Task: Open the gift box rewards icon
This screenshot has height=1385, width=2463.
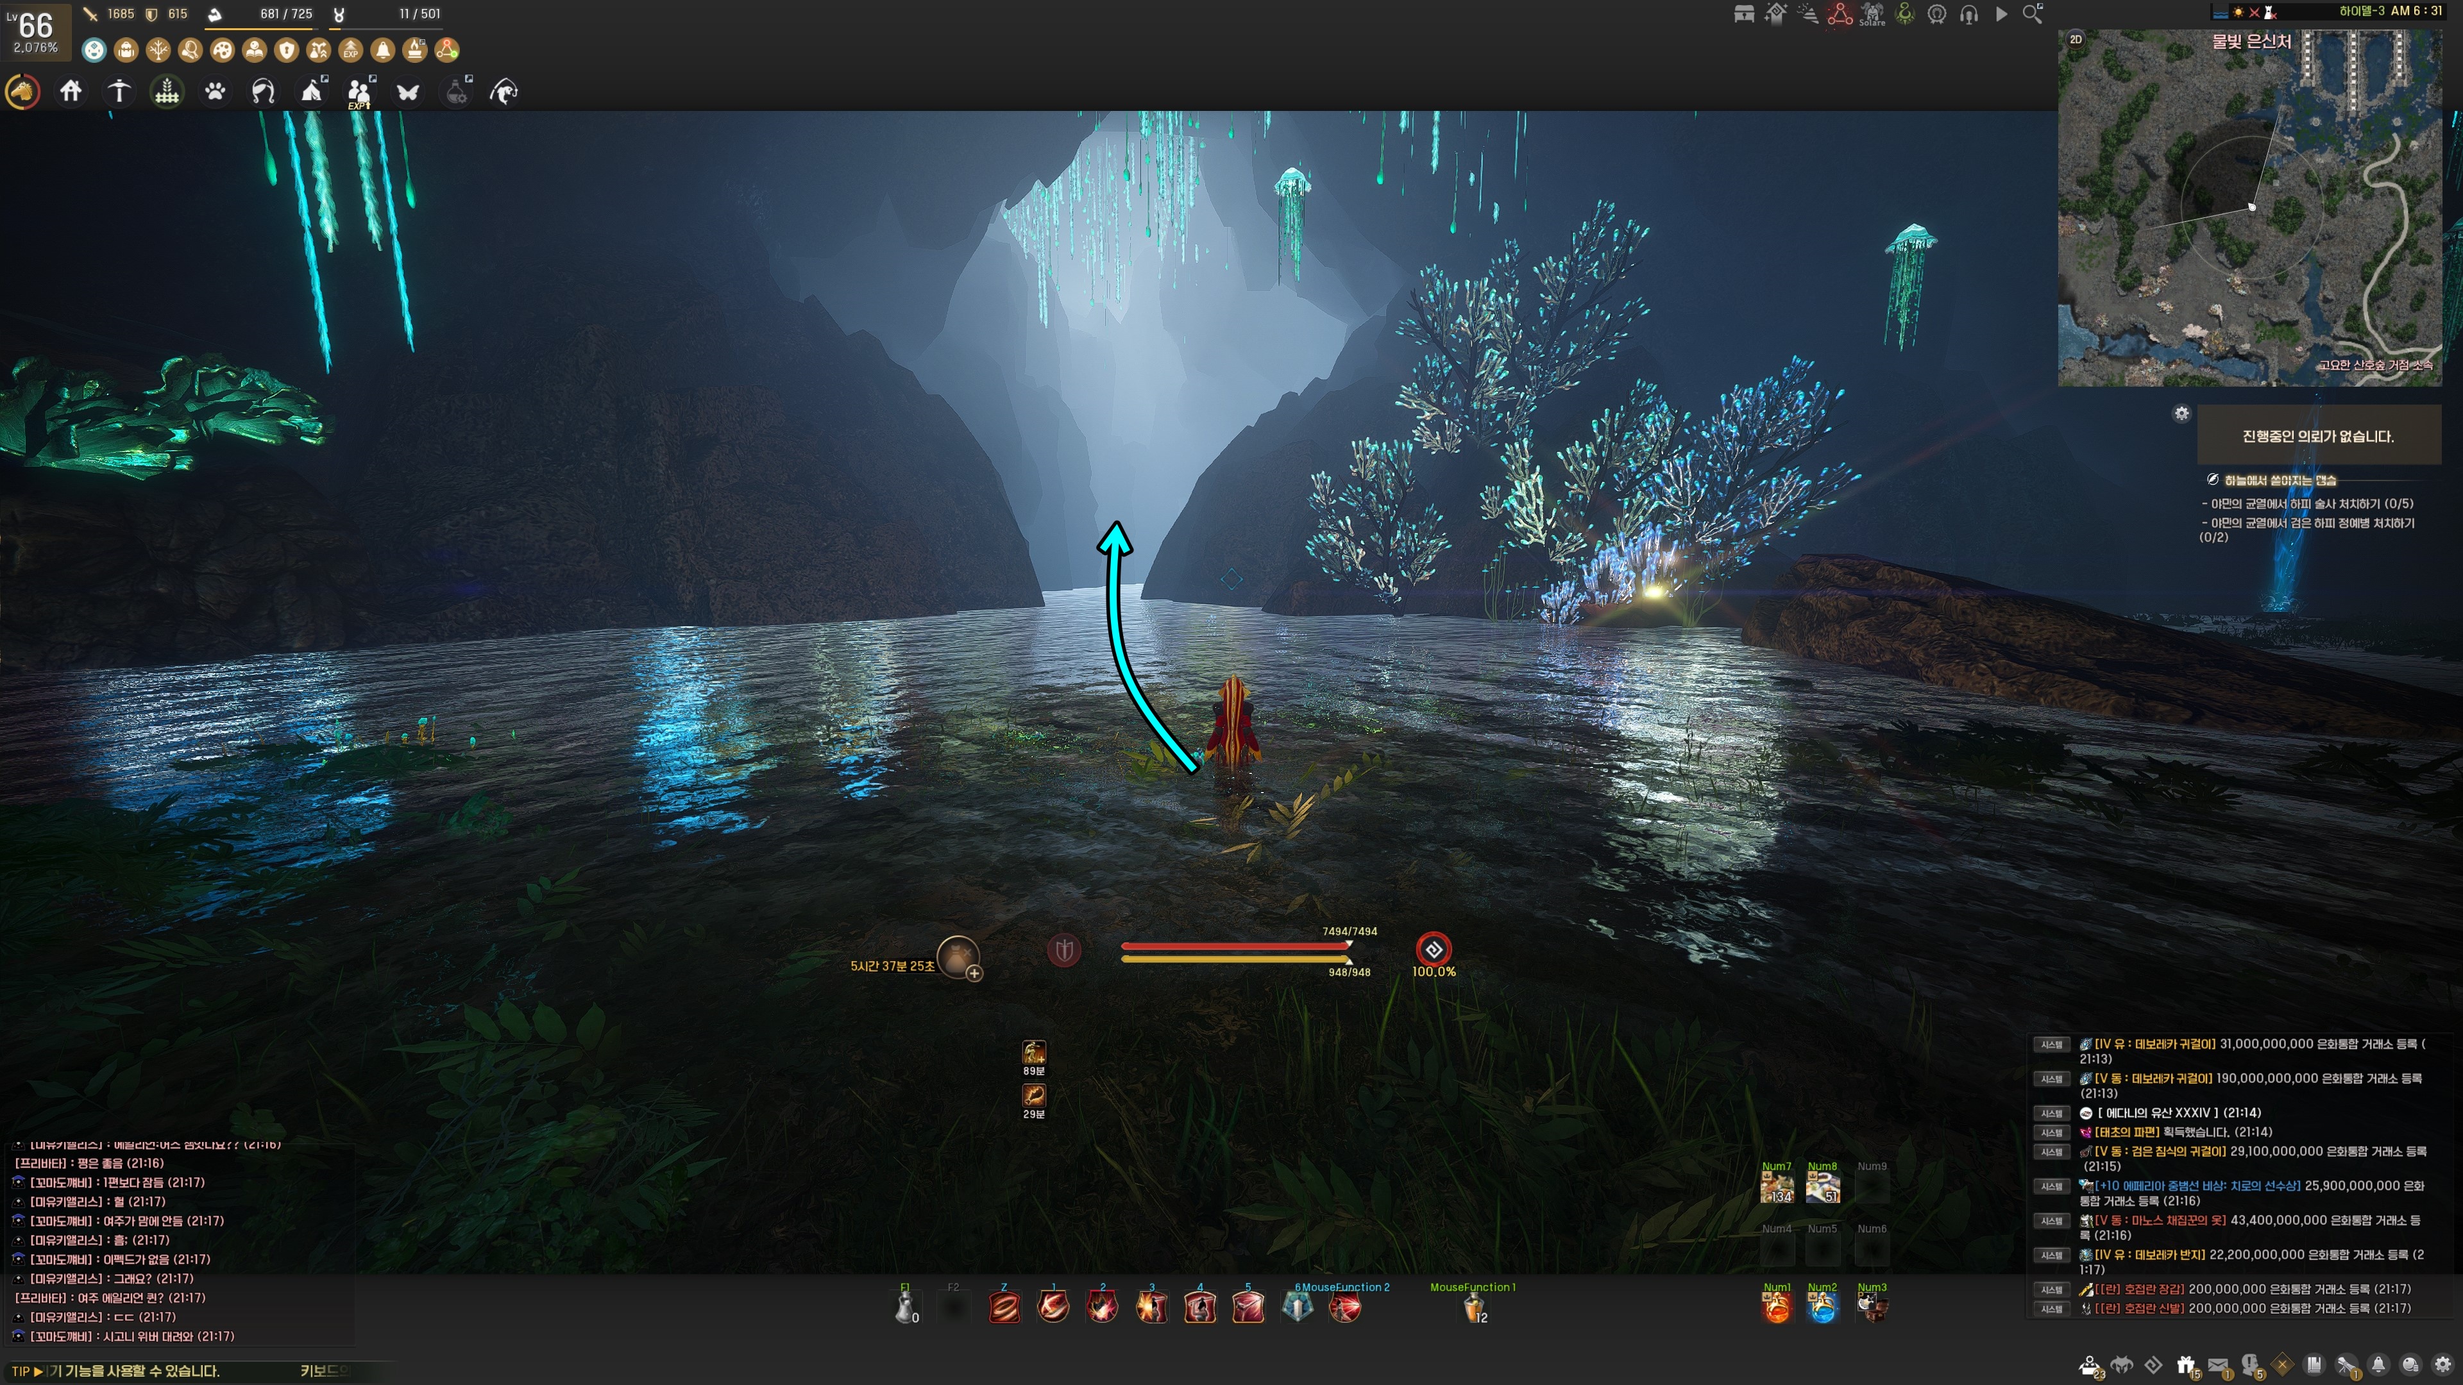Action: 2186,1365
